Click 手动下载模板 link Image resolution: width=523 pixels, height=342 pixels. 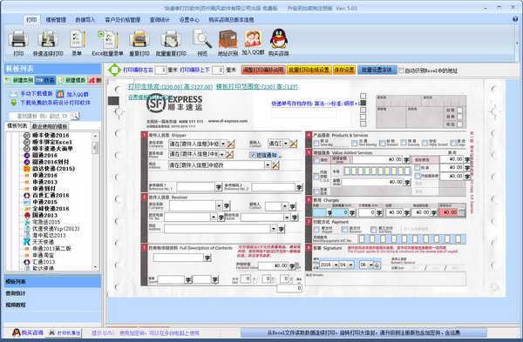tap(37, 94)
